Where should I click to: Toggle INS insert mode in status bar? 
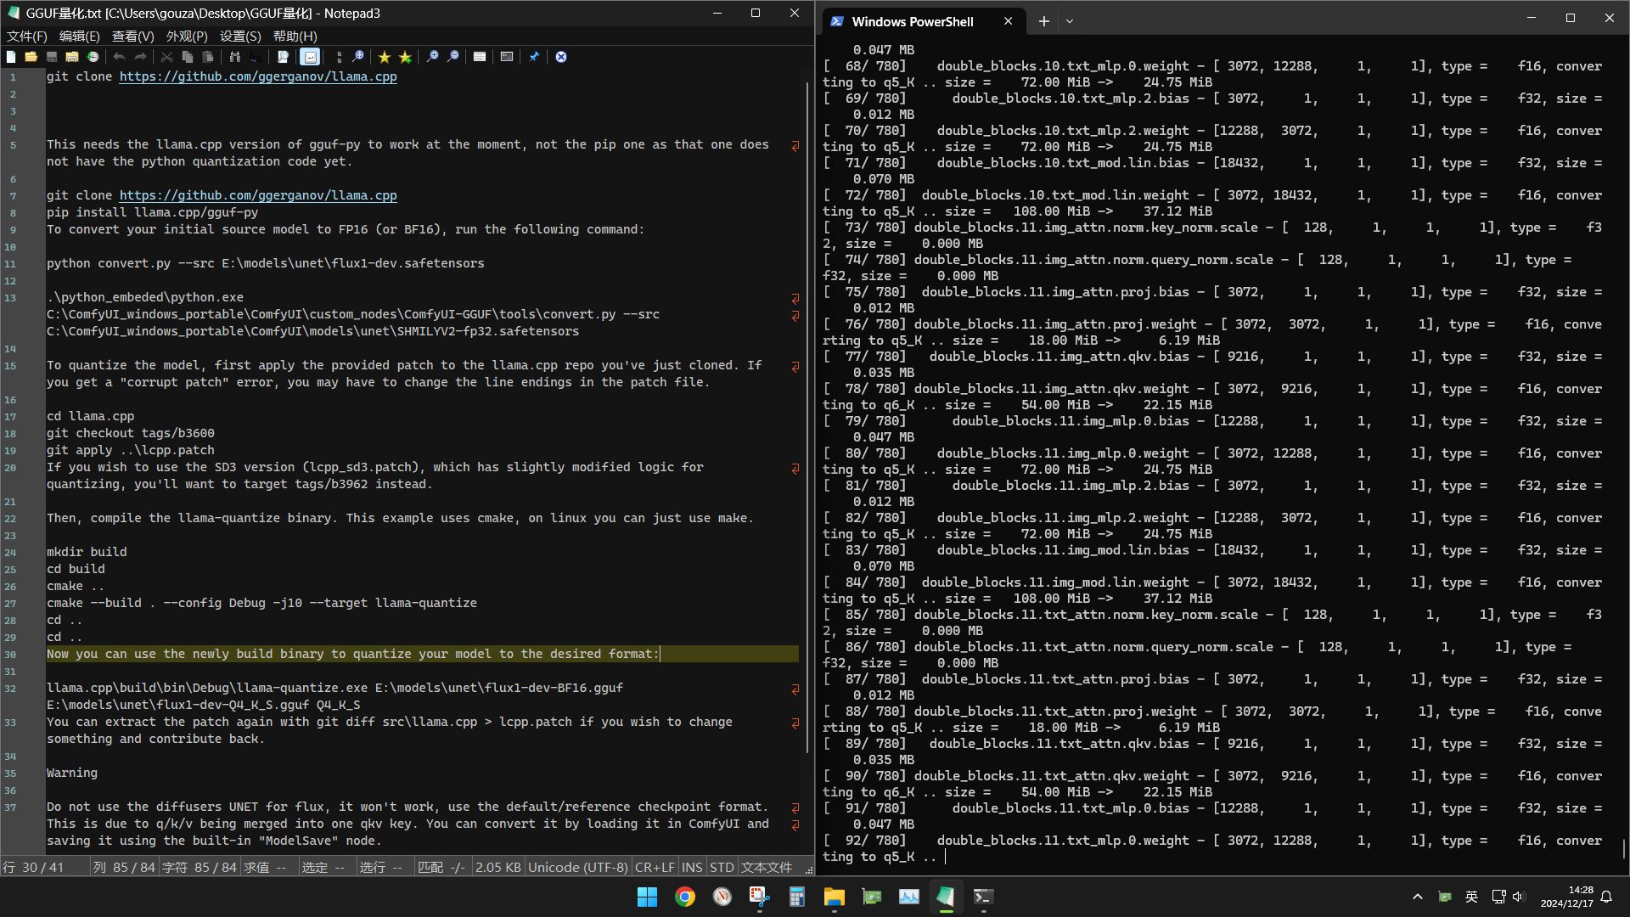point(692,867)
